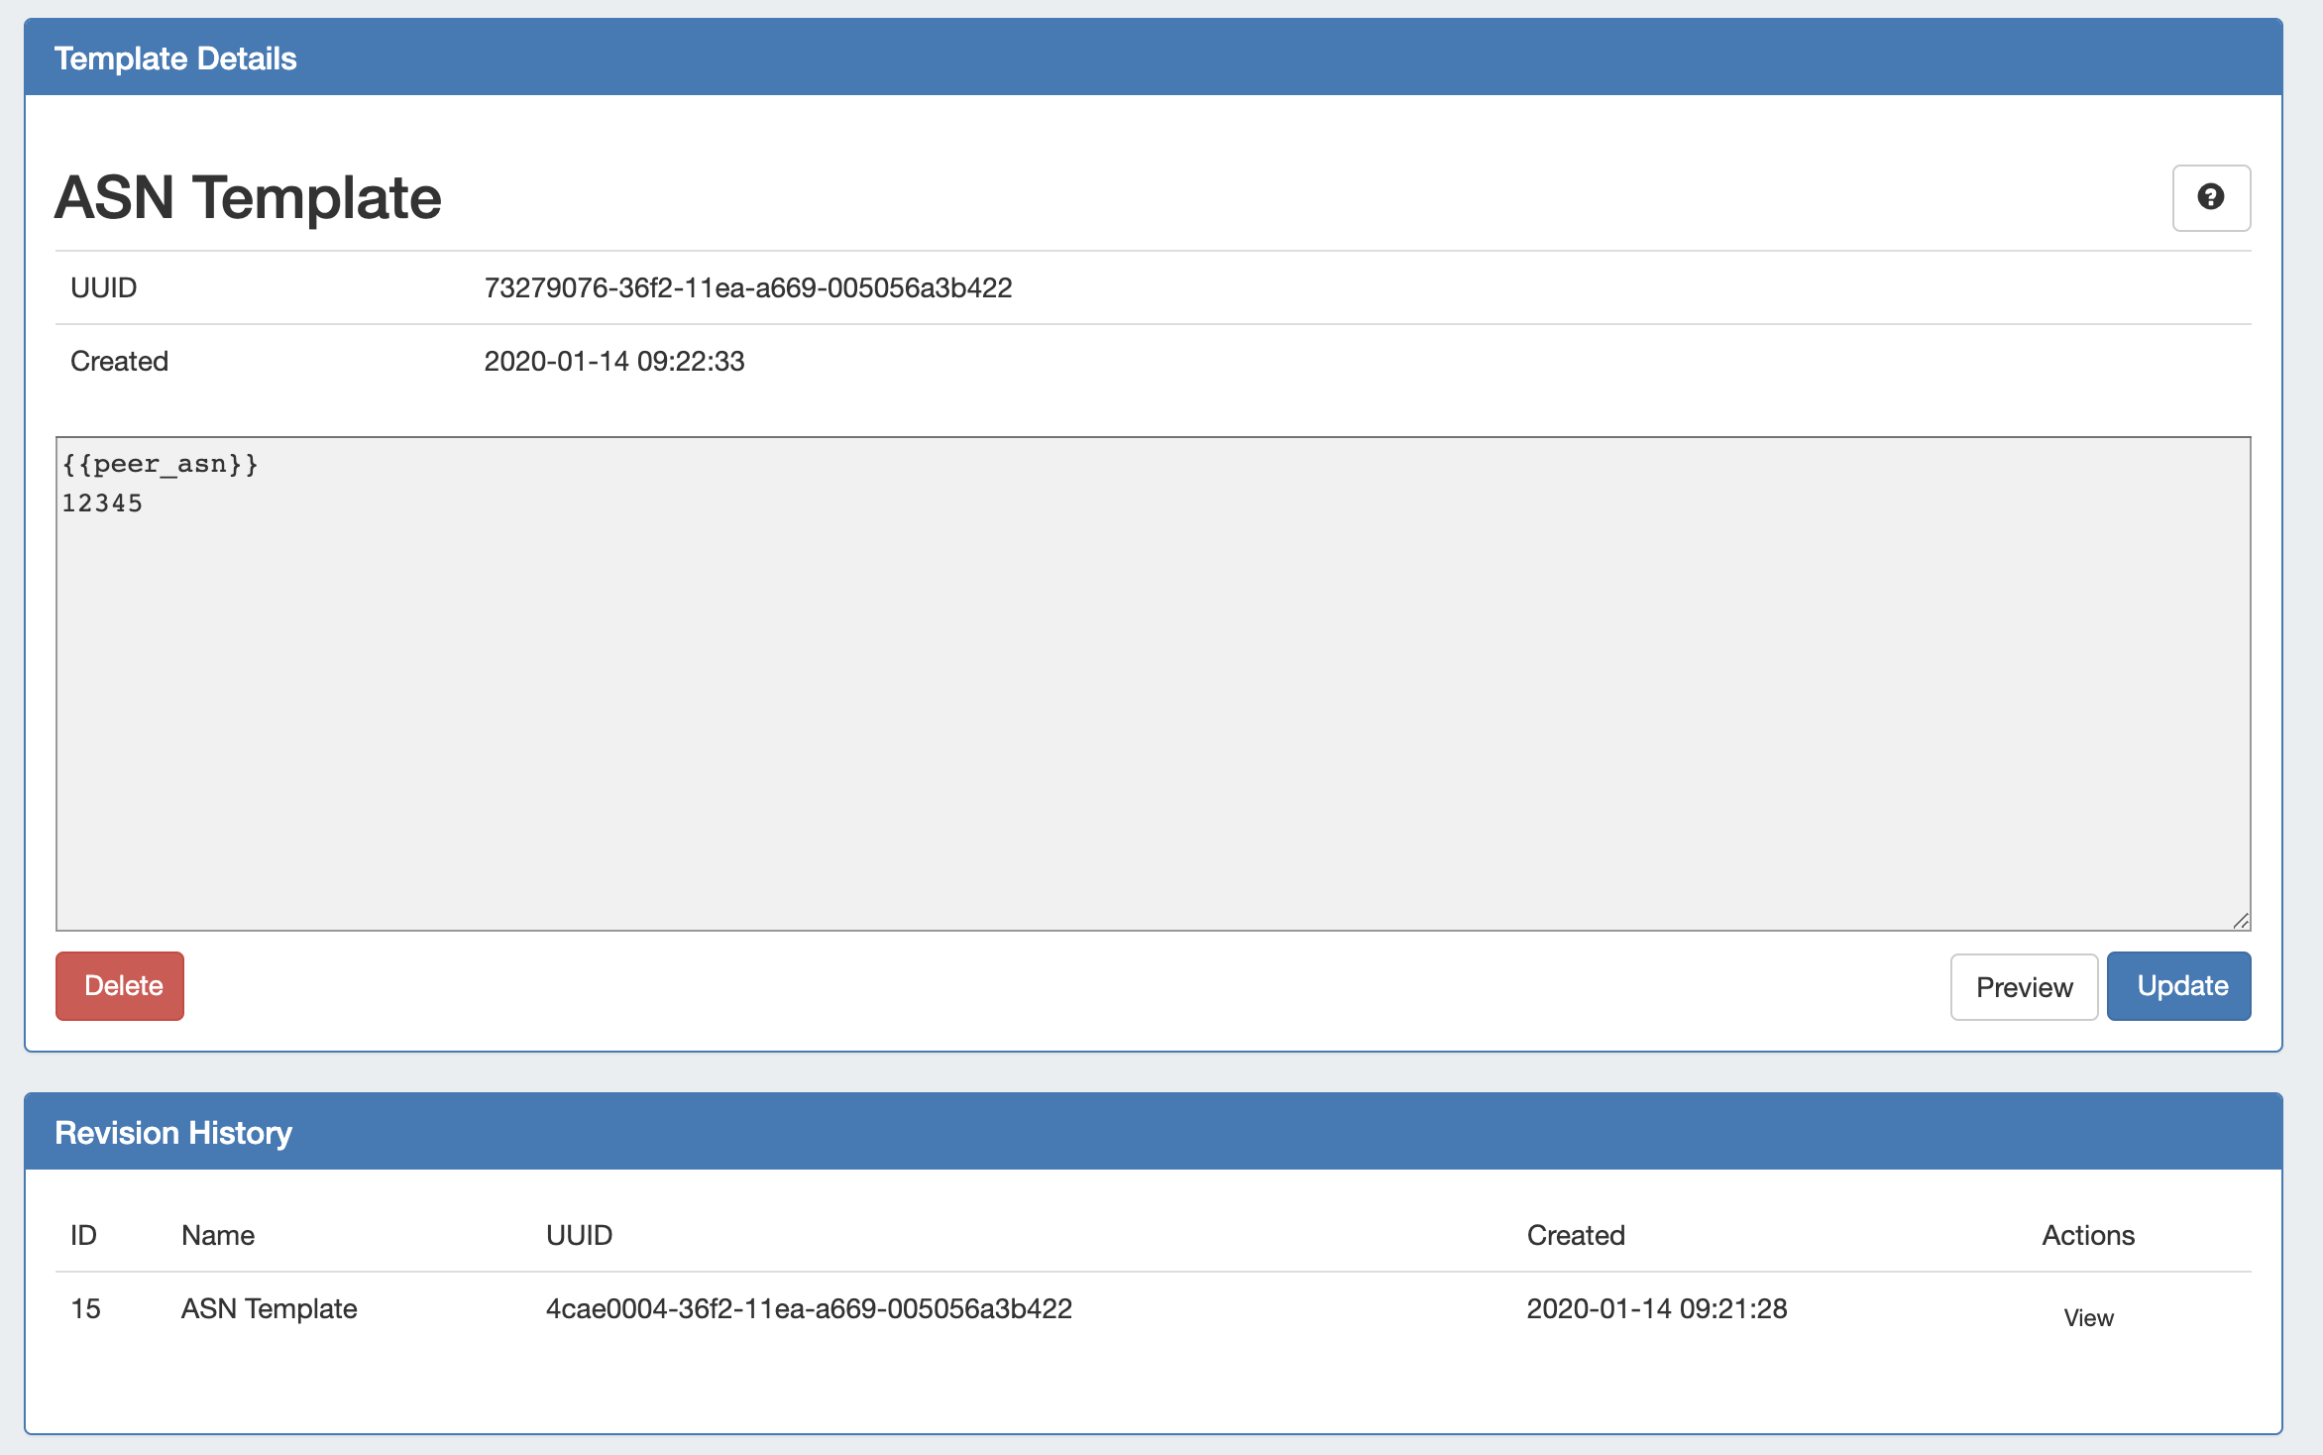Click the Actions column header
This screenshot has height=1455, width=2323.
click(2087, 1235)
